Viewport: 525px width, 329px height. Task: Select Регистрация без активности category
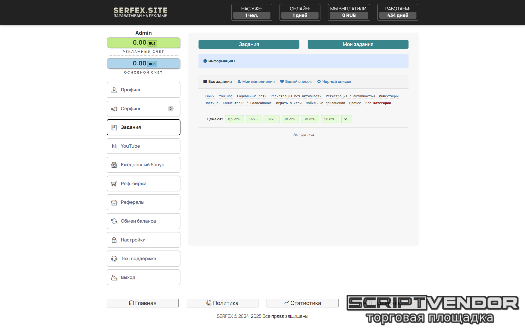[296, 96]
